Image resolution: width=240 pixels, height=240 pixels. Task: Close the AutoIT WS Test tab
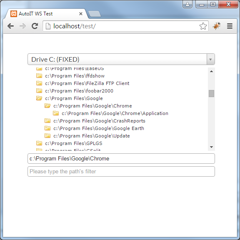click(81, 14)
